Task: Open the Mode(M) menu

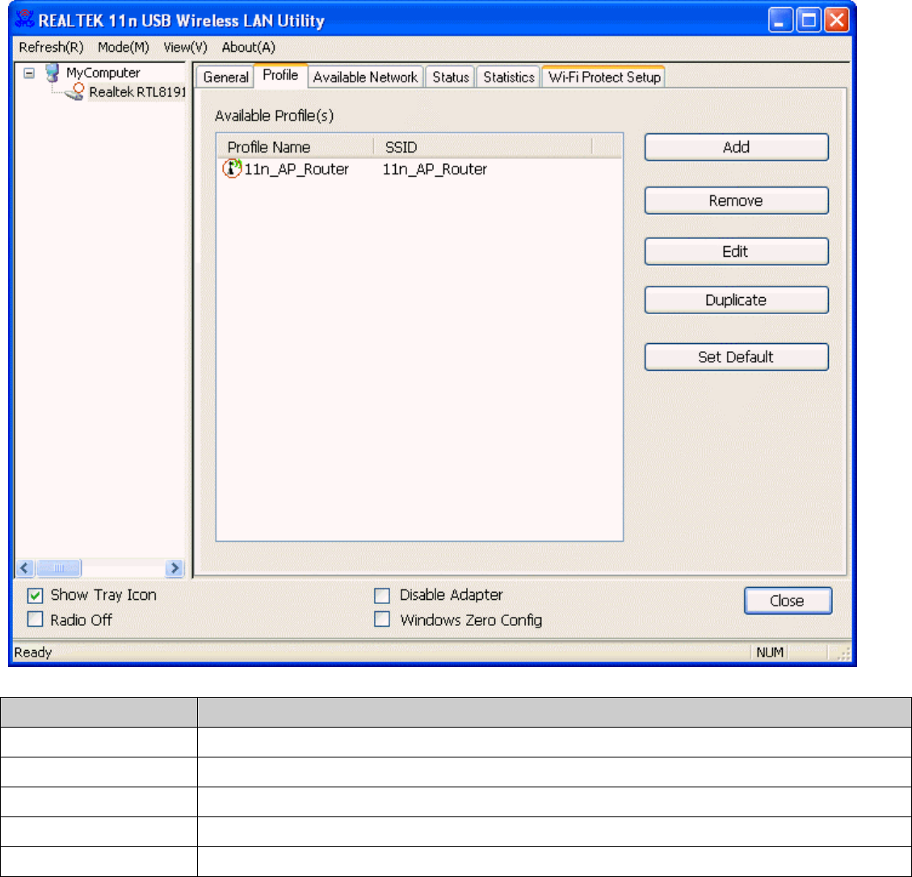Action: [x=124, y=47]
